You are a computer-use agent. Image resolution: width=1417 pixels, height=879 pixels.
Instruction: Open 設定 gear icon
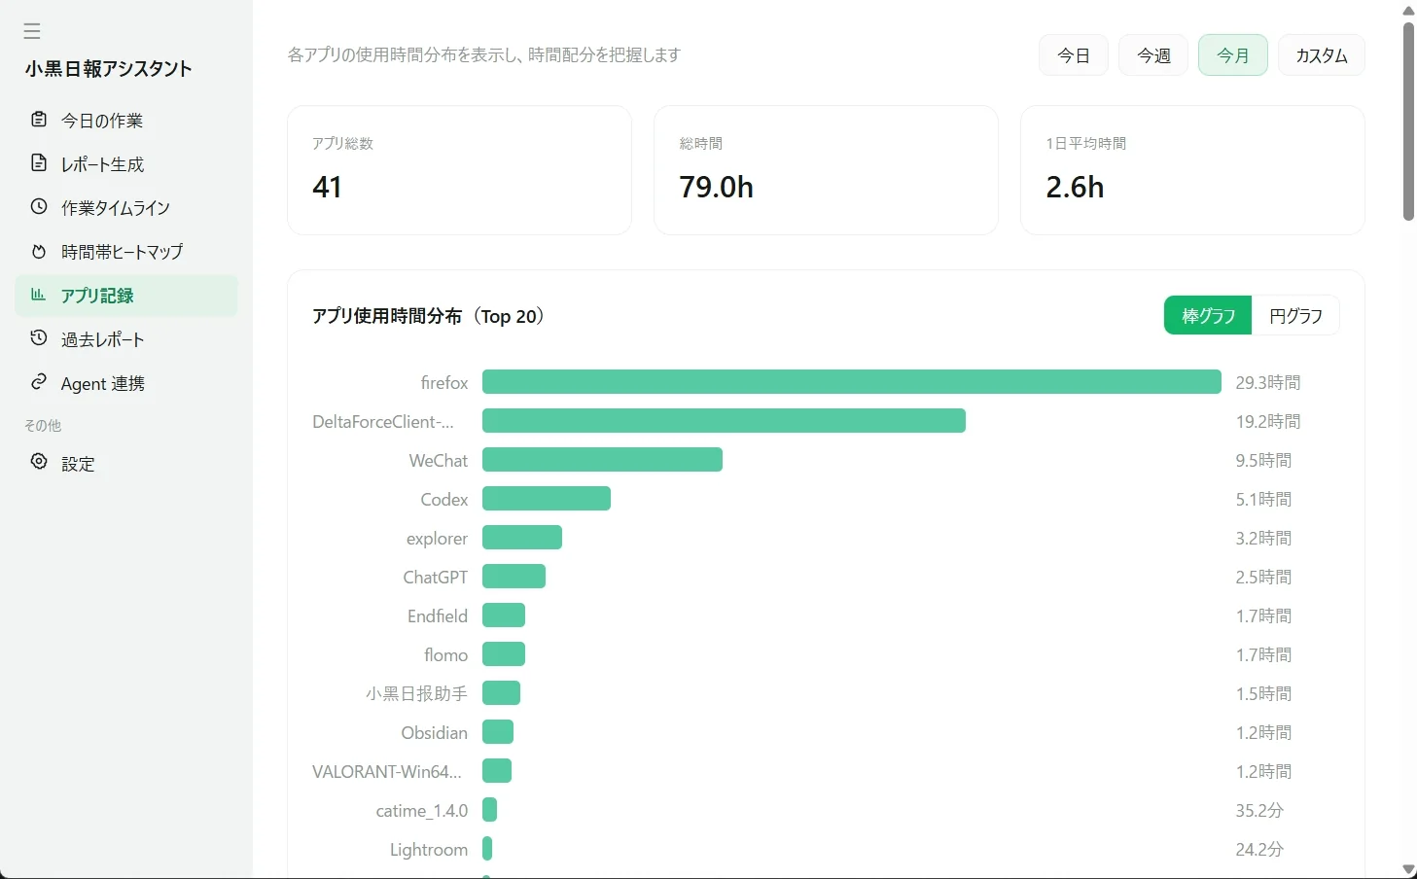pyautogui.click(x=39, y=462)
